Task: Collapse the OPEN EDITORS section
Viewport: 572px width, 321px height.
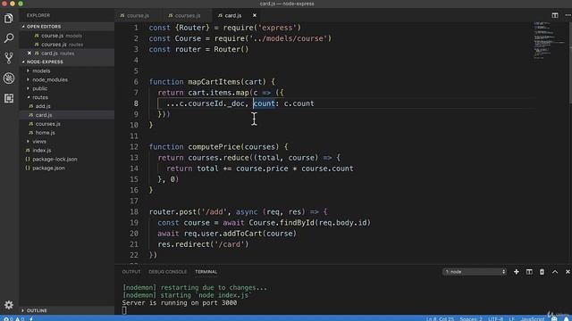Action: coord(44,27)
